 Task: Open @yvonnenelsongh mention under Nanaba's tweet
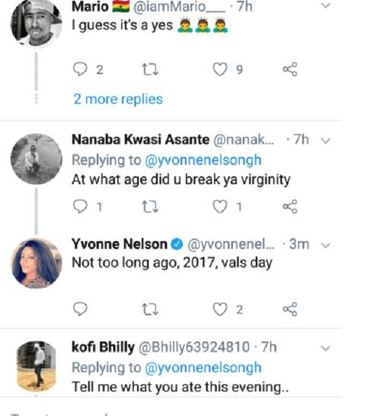coord(203,160)
